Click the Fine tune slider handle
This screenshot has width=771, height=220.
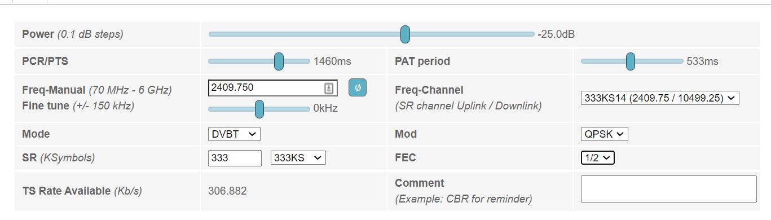click(x=259, y=109)
